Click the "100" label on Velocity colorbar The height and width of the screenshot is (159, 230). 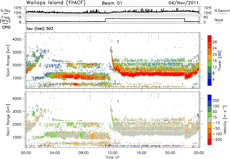tap(216, 106)
